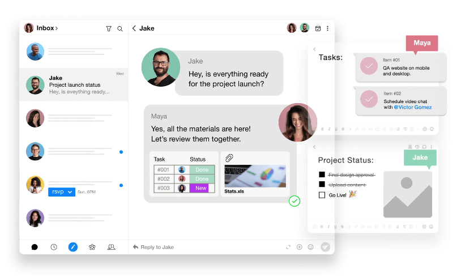
Task: Open the Jake Project launch status conversation
Action: pyautogui.click(x=74, y=85)
